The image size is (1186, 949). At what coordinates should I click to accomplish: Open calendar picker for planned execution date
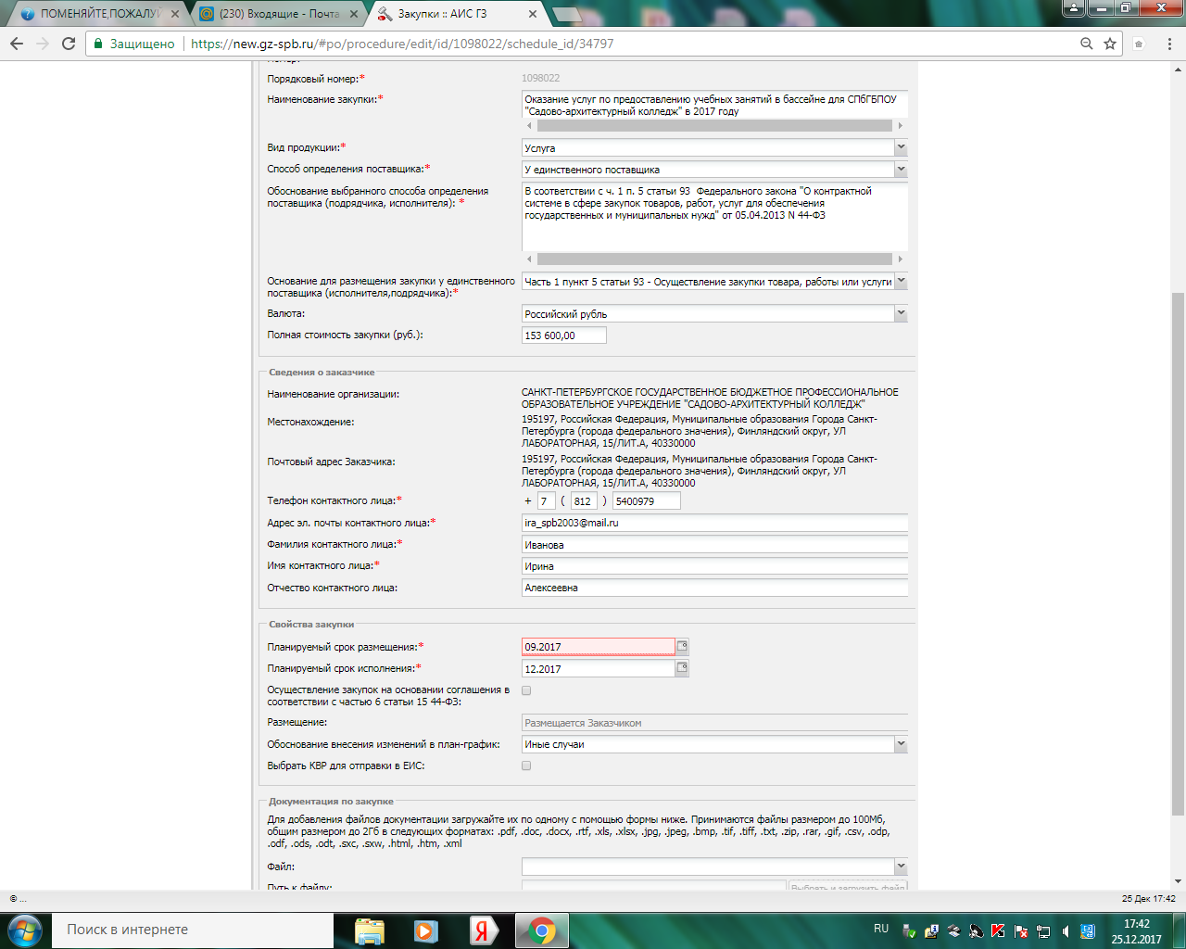coord(682,668)
